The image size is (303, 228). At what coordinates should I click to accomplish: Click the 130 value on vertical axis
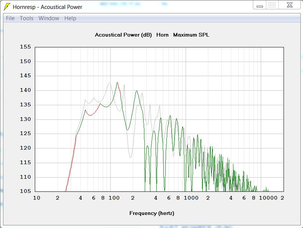click(x=25, y=119)
